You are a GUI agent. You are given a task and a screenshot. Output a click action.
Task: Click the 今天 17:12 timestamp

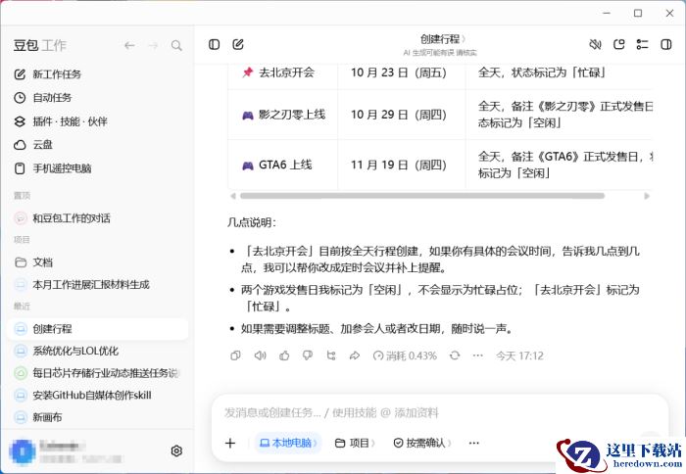[x=519, y=355]
